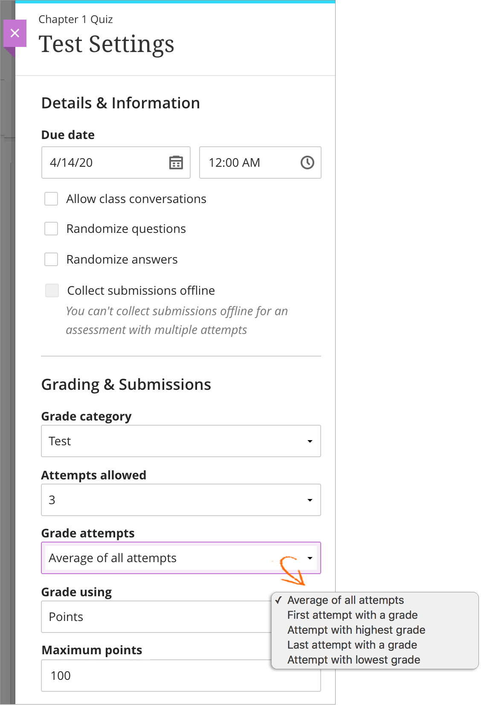Choose First attempt with a grade

tap(352, 615)
